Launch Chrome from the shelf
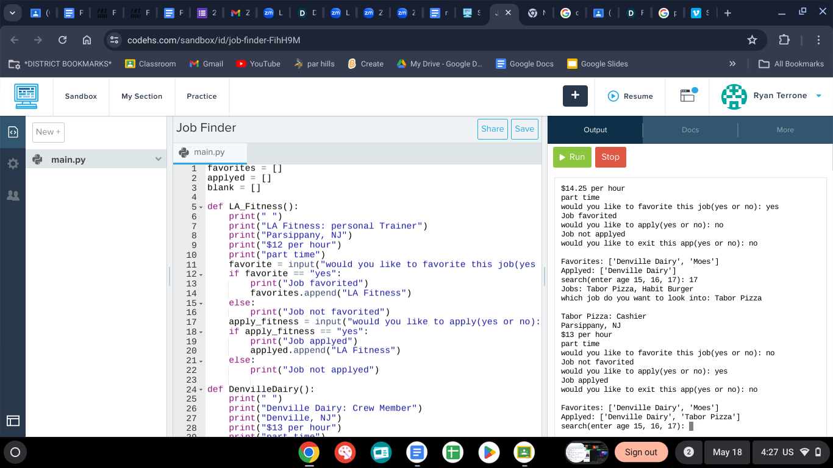 coord(309,452)
